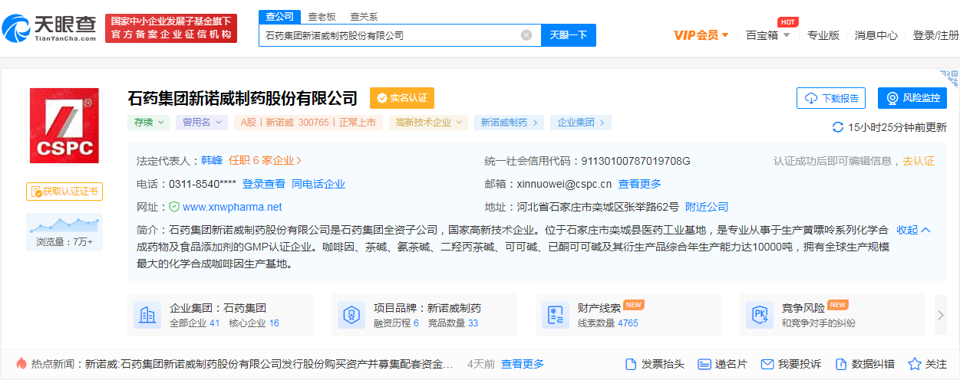Viewport: 960px width, 380px height.
Task: Click 全部企业 41 count
Action: 194,323
